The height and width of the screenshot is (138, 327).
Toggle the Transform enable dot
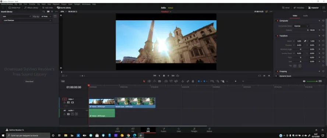click(277, 36)
